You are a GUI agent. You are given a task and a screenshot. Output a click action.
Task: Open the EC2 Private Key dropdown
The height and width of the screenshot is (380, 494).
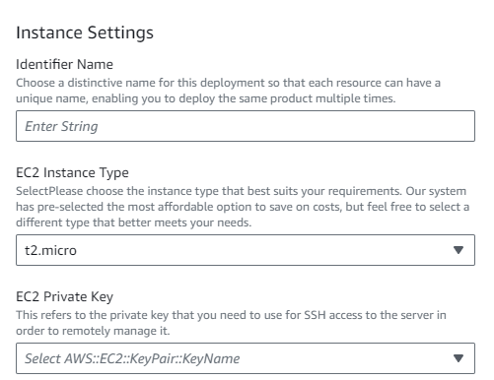(246, 358)
